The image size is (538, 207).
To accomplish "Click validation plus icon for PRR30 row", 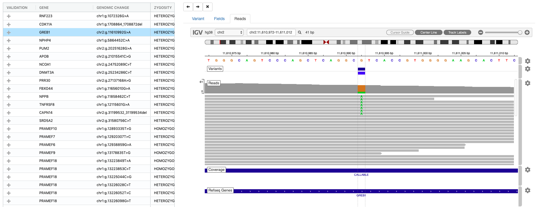I will [x=9, y=81].
